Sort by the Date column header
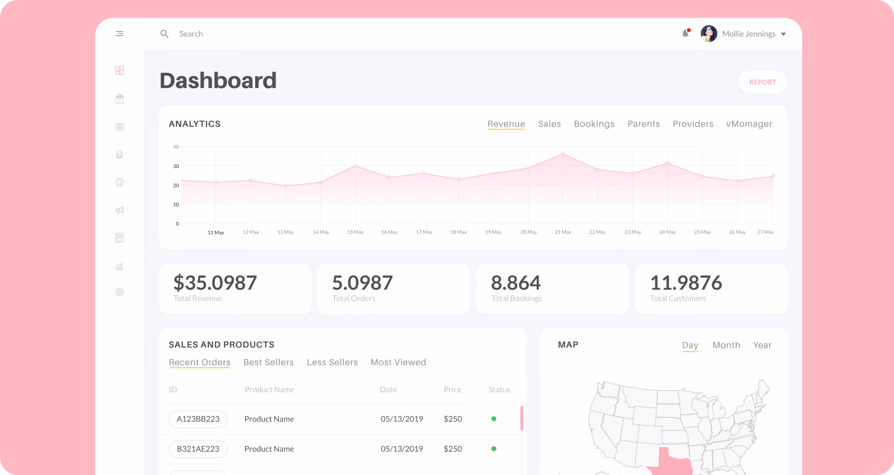This screenshot has height=475, width=894. click(388, 390)
